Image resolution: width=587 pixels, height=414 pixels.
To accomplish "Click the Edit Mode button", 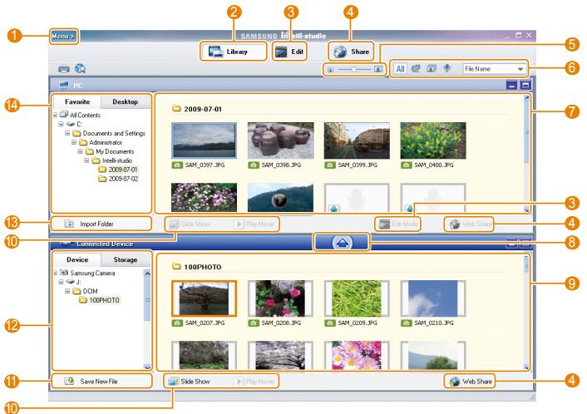I will coord(398,224).
